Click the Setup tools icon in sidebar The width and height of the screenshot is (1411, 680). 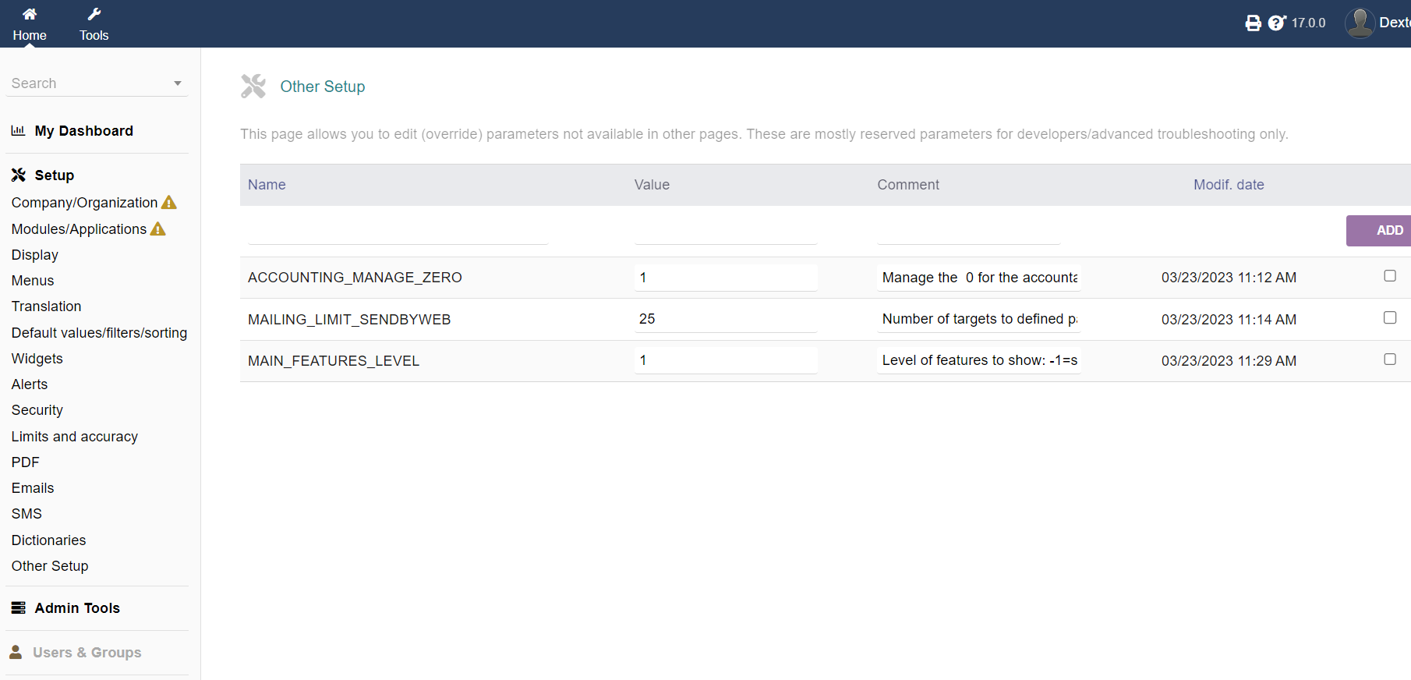19,175
